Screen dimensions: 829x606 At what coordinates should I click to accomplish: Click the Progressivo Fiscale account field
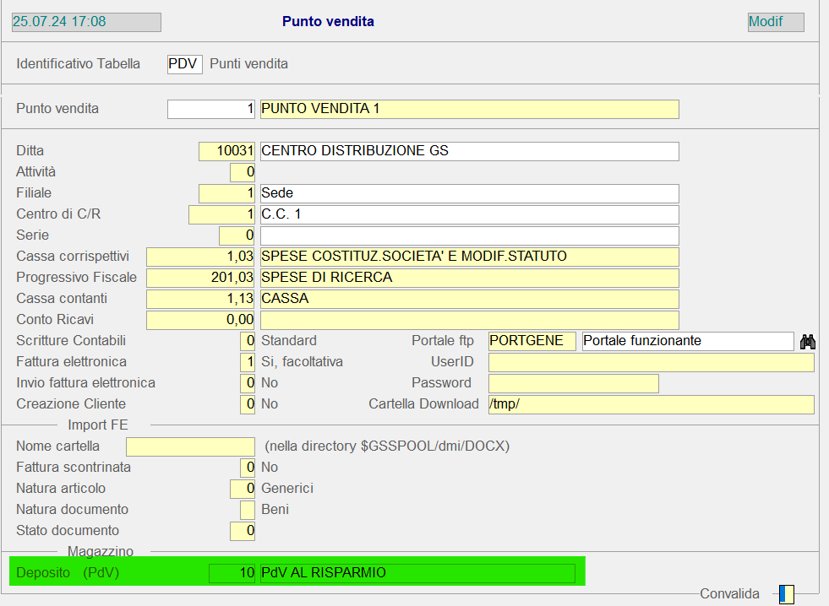(201, 278)
